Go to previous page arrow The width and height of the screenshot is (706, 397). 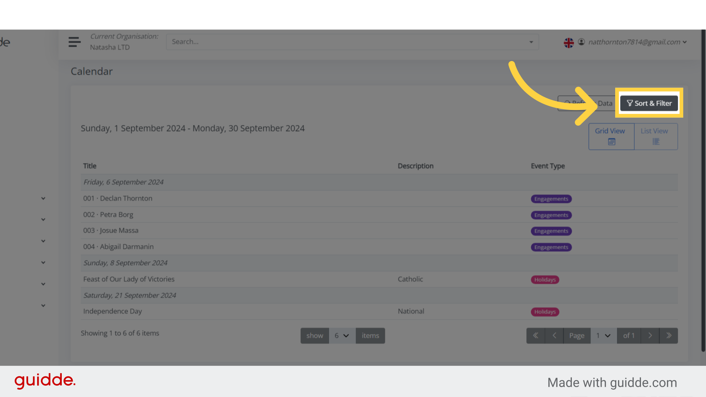tap(554, 336)
